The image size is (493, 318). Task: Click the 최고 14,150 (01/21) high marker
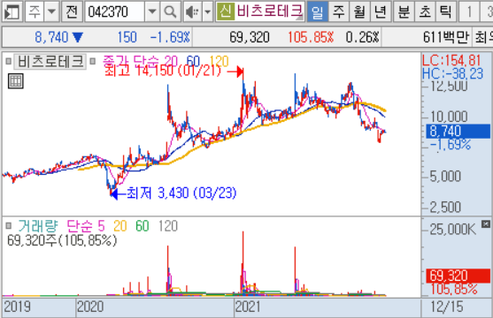coord(173,72)
